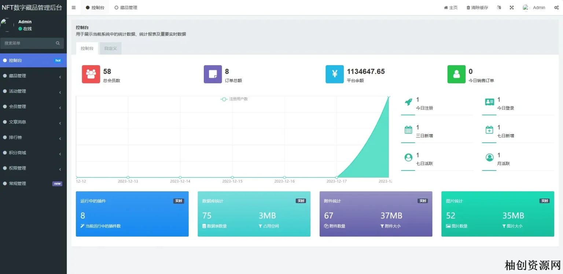563x274 pixels.
Task: Click the 清除缓存 link in header
Action: 477,8
